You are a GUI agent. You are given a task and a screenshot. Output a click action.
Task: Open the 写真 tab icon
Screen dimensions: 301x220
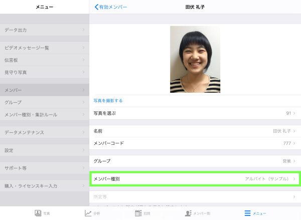tap(42, 213)
